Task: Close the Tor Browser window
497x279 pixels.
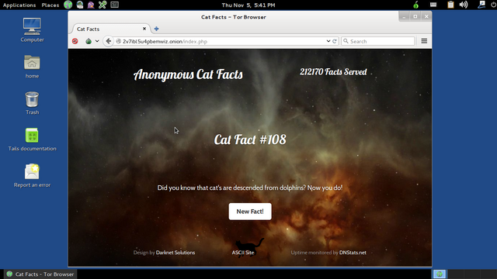Action: click(426, 17)
